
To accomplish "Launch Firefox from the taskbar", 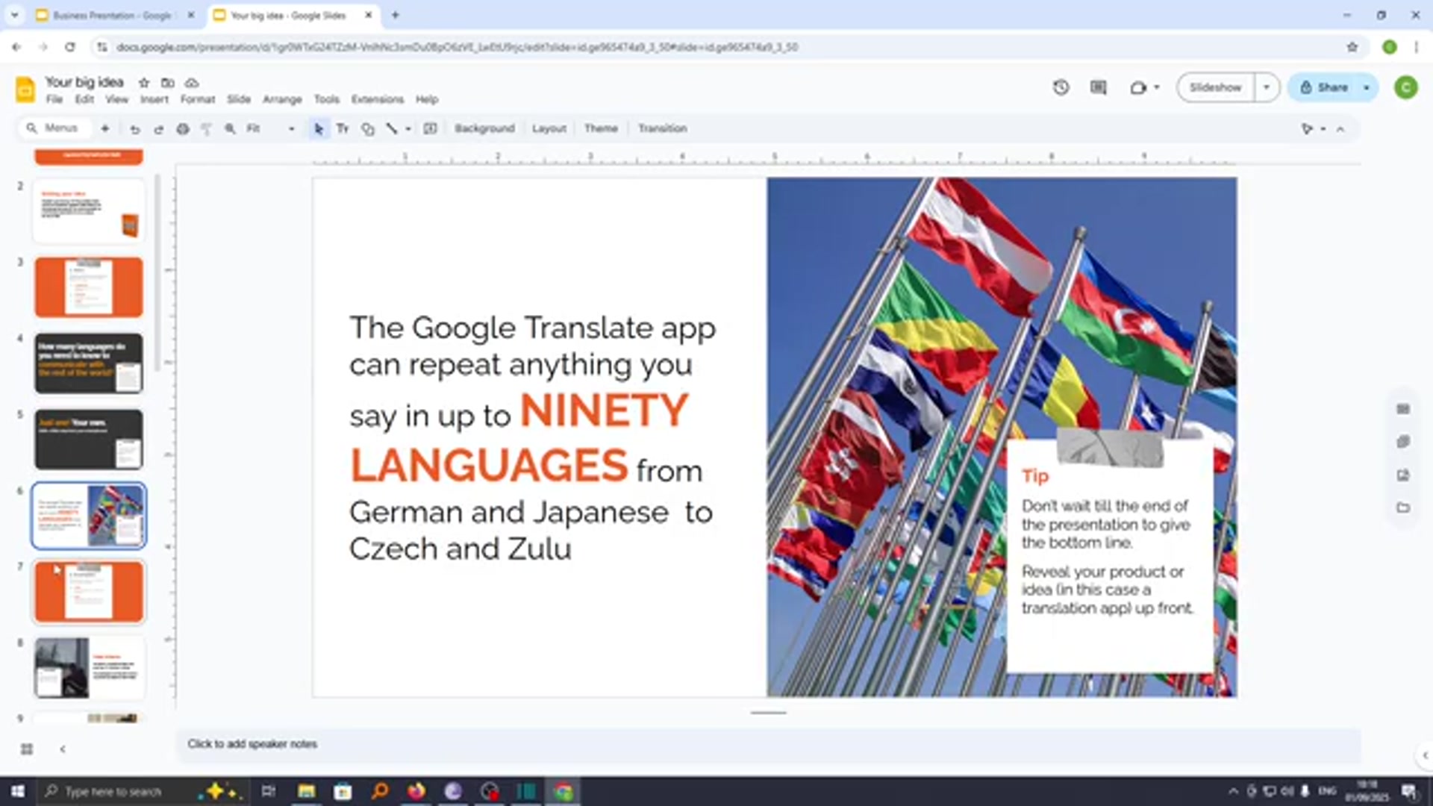I will 415,791.
